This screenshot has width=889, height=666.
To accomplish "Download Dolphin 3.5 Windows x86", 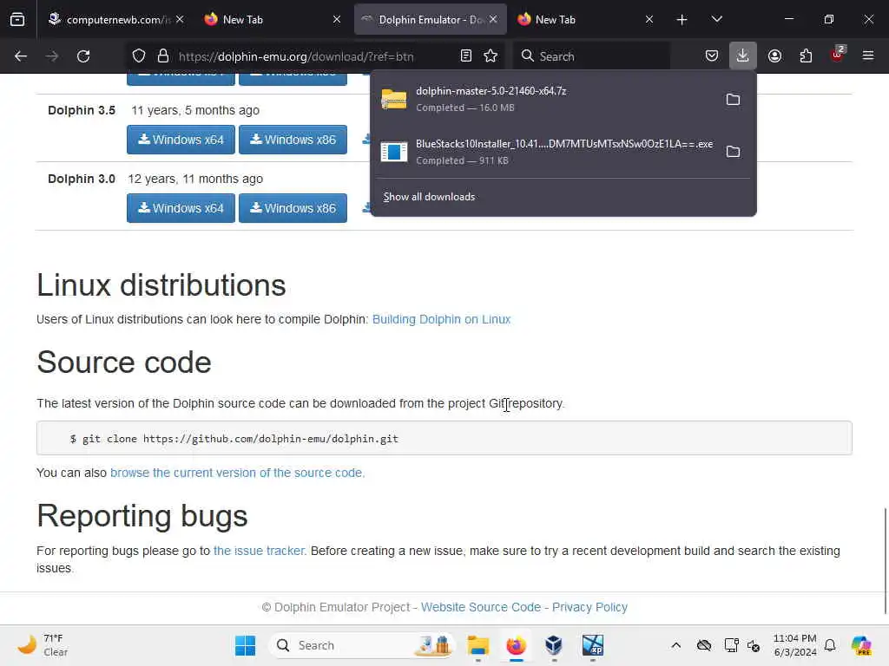I will pos(293,140).
